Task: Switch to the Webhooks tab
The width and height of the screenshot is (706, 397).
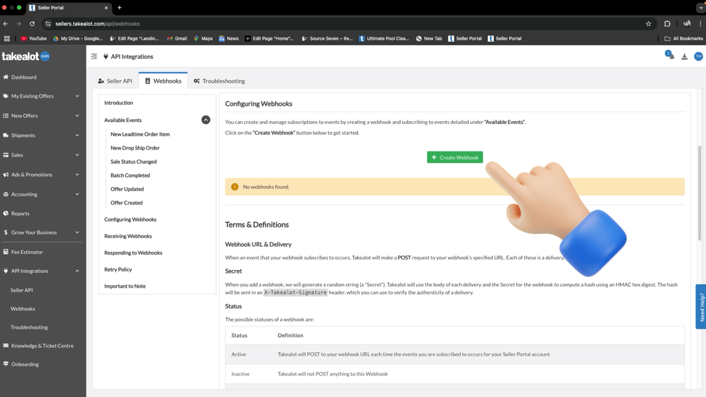Action: tap(163, 81)
